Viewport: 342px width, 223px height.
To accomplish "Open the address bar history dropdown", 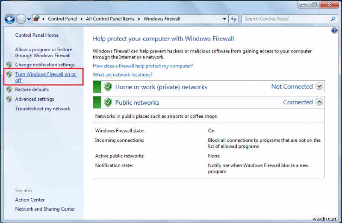I will (x=224, y=19).
